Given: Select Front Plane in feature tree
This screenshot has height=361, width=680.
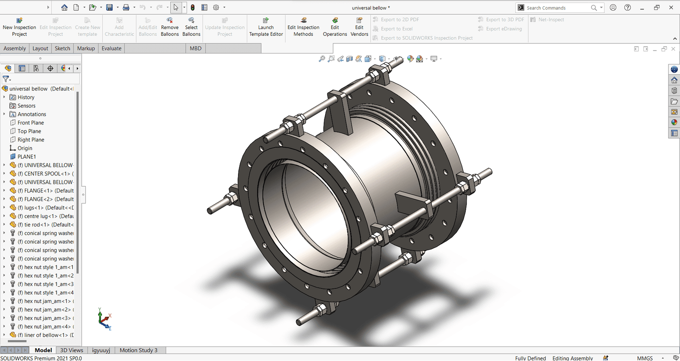Looking at the screenshot, I should [31, 123].
